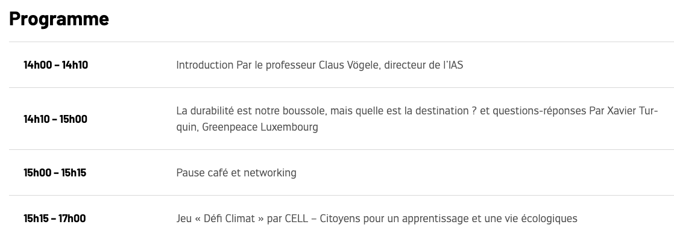
Task: Click the 'Pause café et networking' entry
Action: (236, 173)
